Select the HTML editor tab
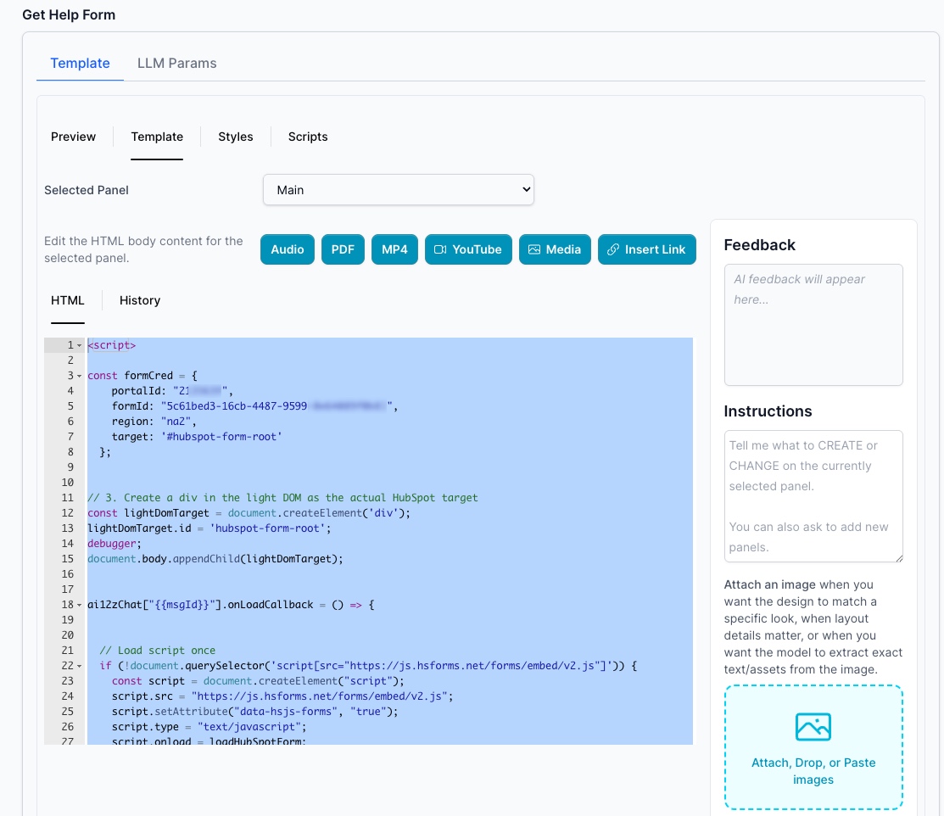Viewport: 944px width, 816px height. pyautogui.click(x=68, y=300)
